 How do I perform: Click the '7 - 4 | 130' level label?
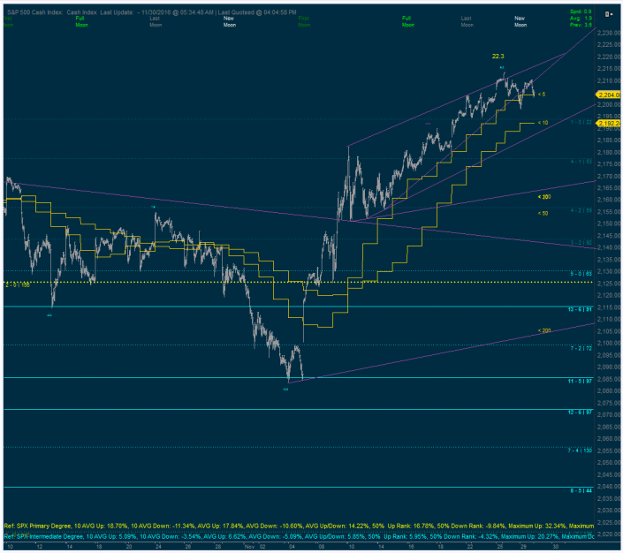point(580,451)
